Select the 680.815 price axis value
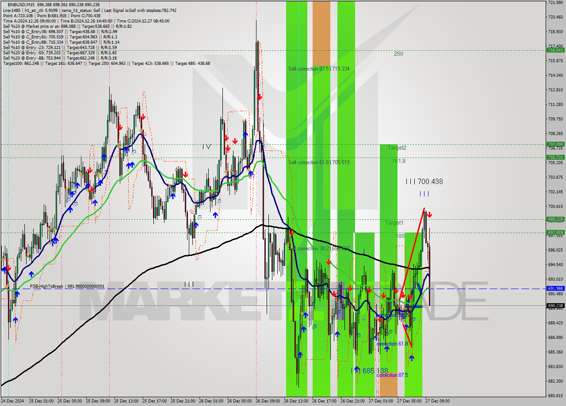Viewport: 566px width, 406px height. click(x=555, y=395)
